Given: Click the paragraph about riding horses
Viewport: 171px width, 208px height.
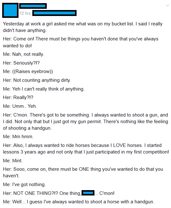Looking at the screenshot, I should (86, 148).
